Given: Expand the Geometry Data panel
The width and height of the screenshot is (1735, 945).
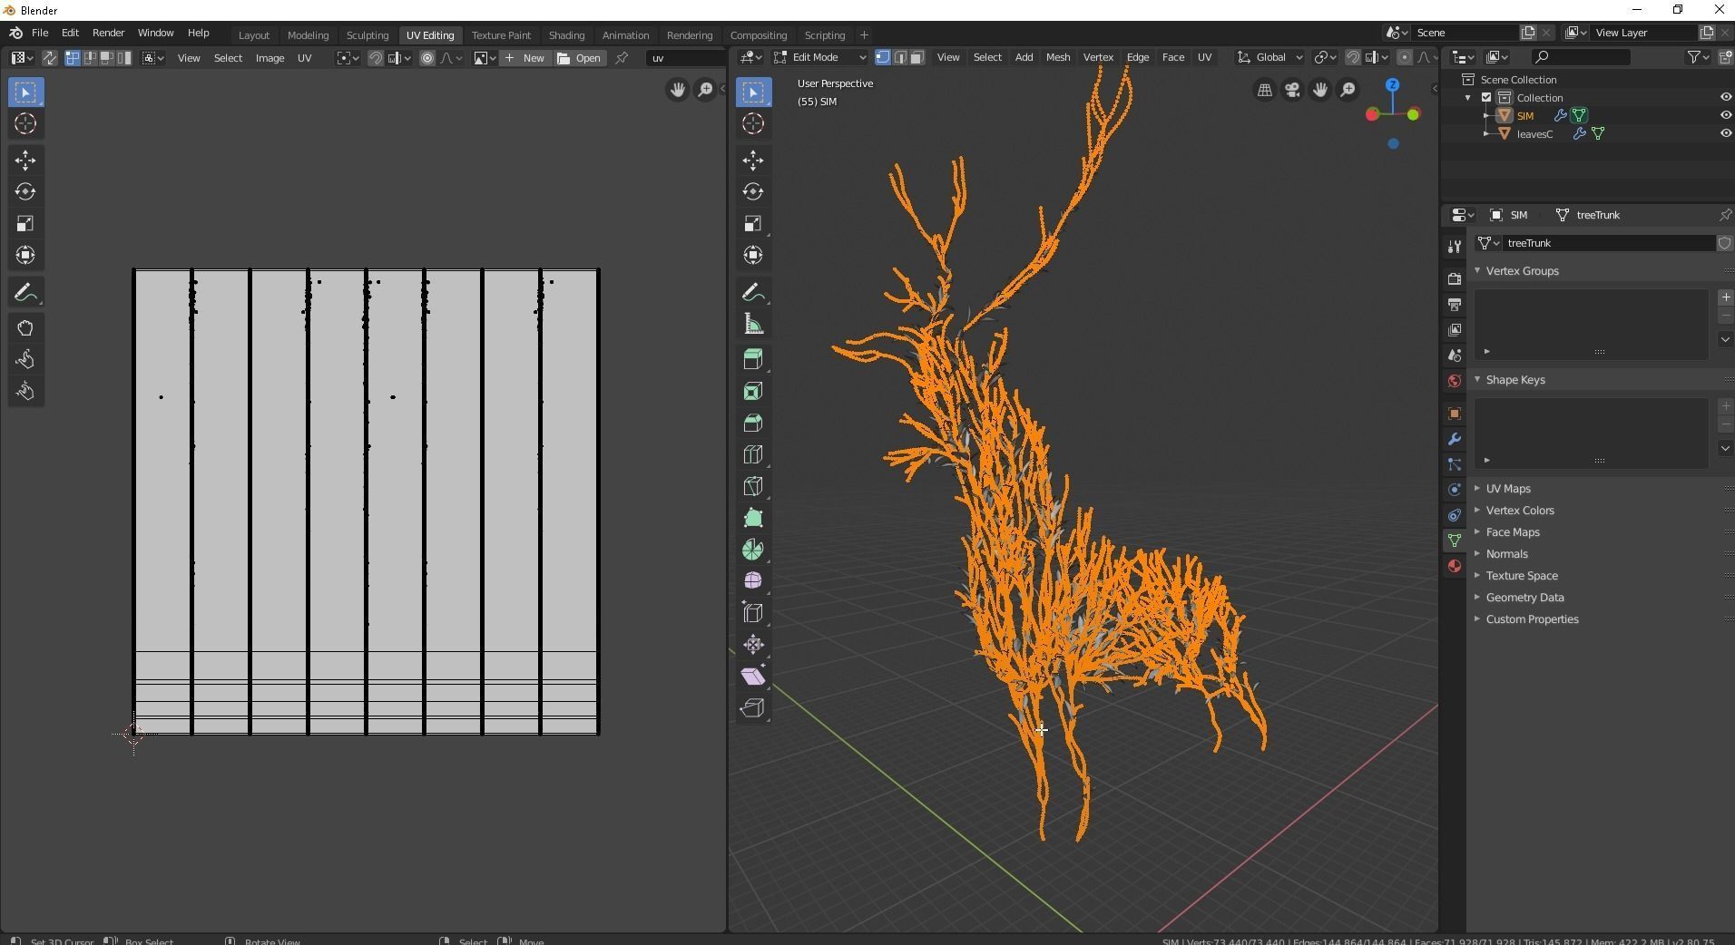Looking at the screenshot, I should tap(1524, 598).
